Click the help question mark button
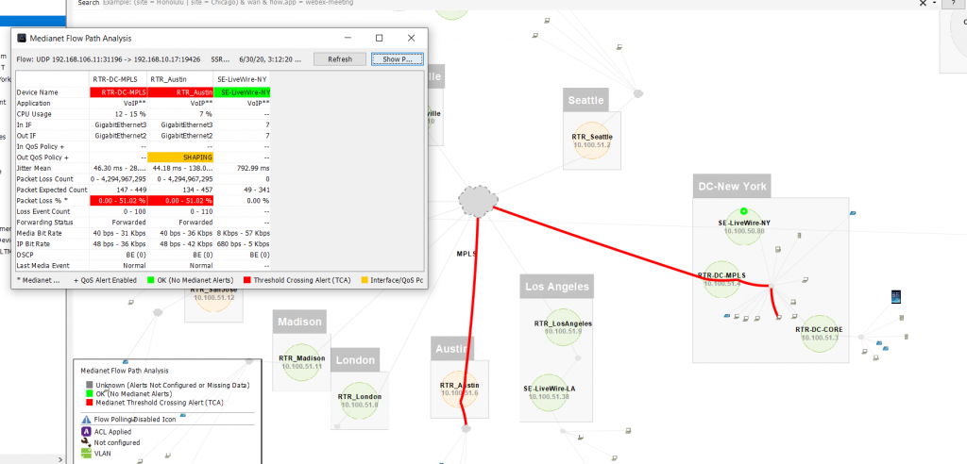 point(954,3)
